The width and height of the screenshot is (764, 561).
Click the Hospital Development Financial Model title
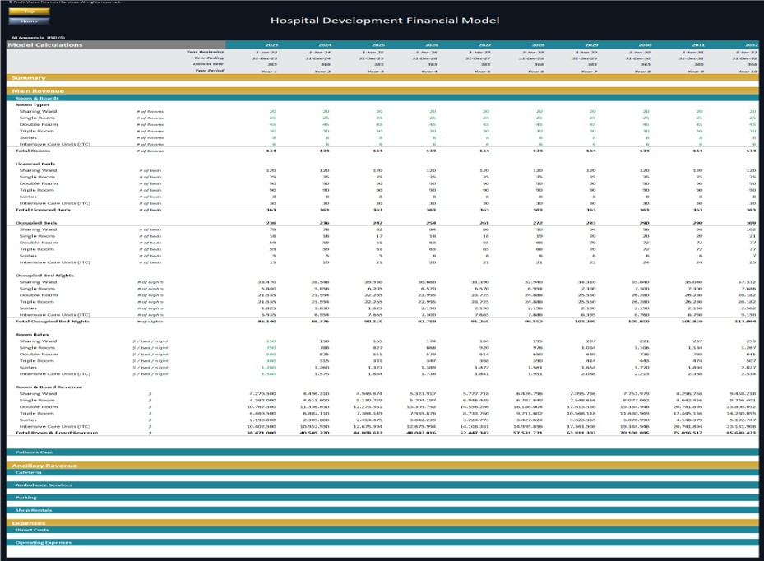[384, 21]
